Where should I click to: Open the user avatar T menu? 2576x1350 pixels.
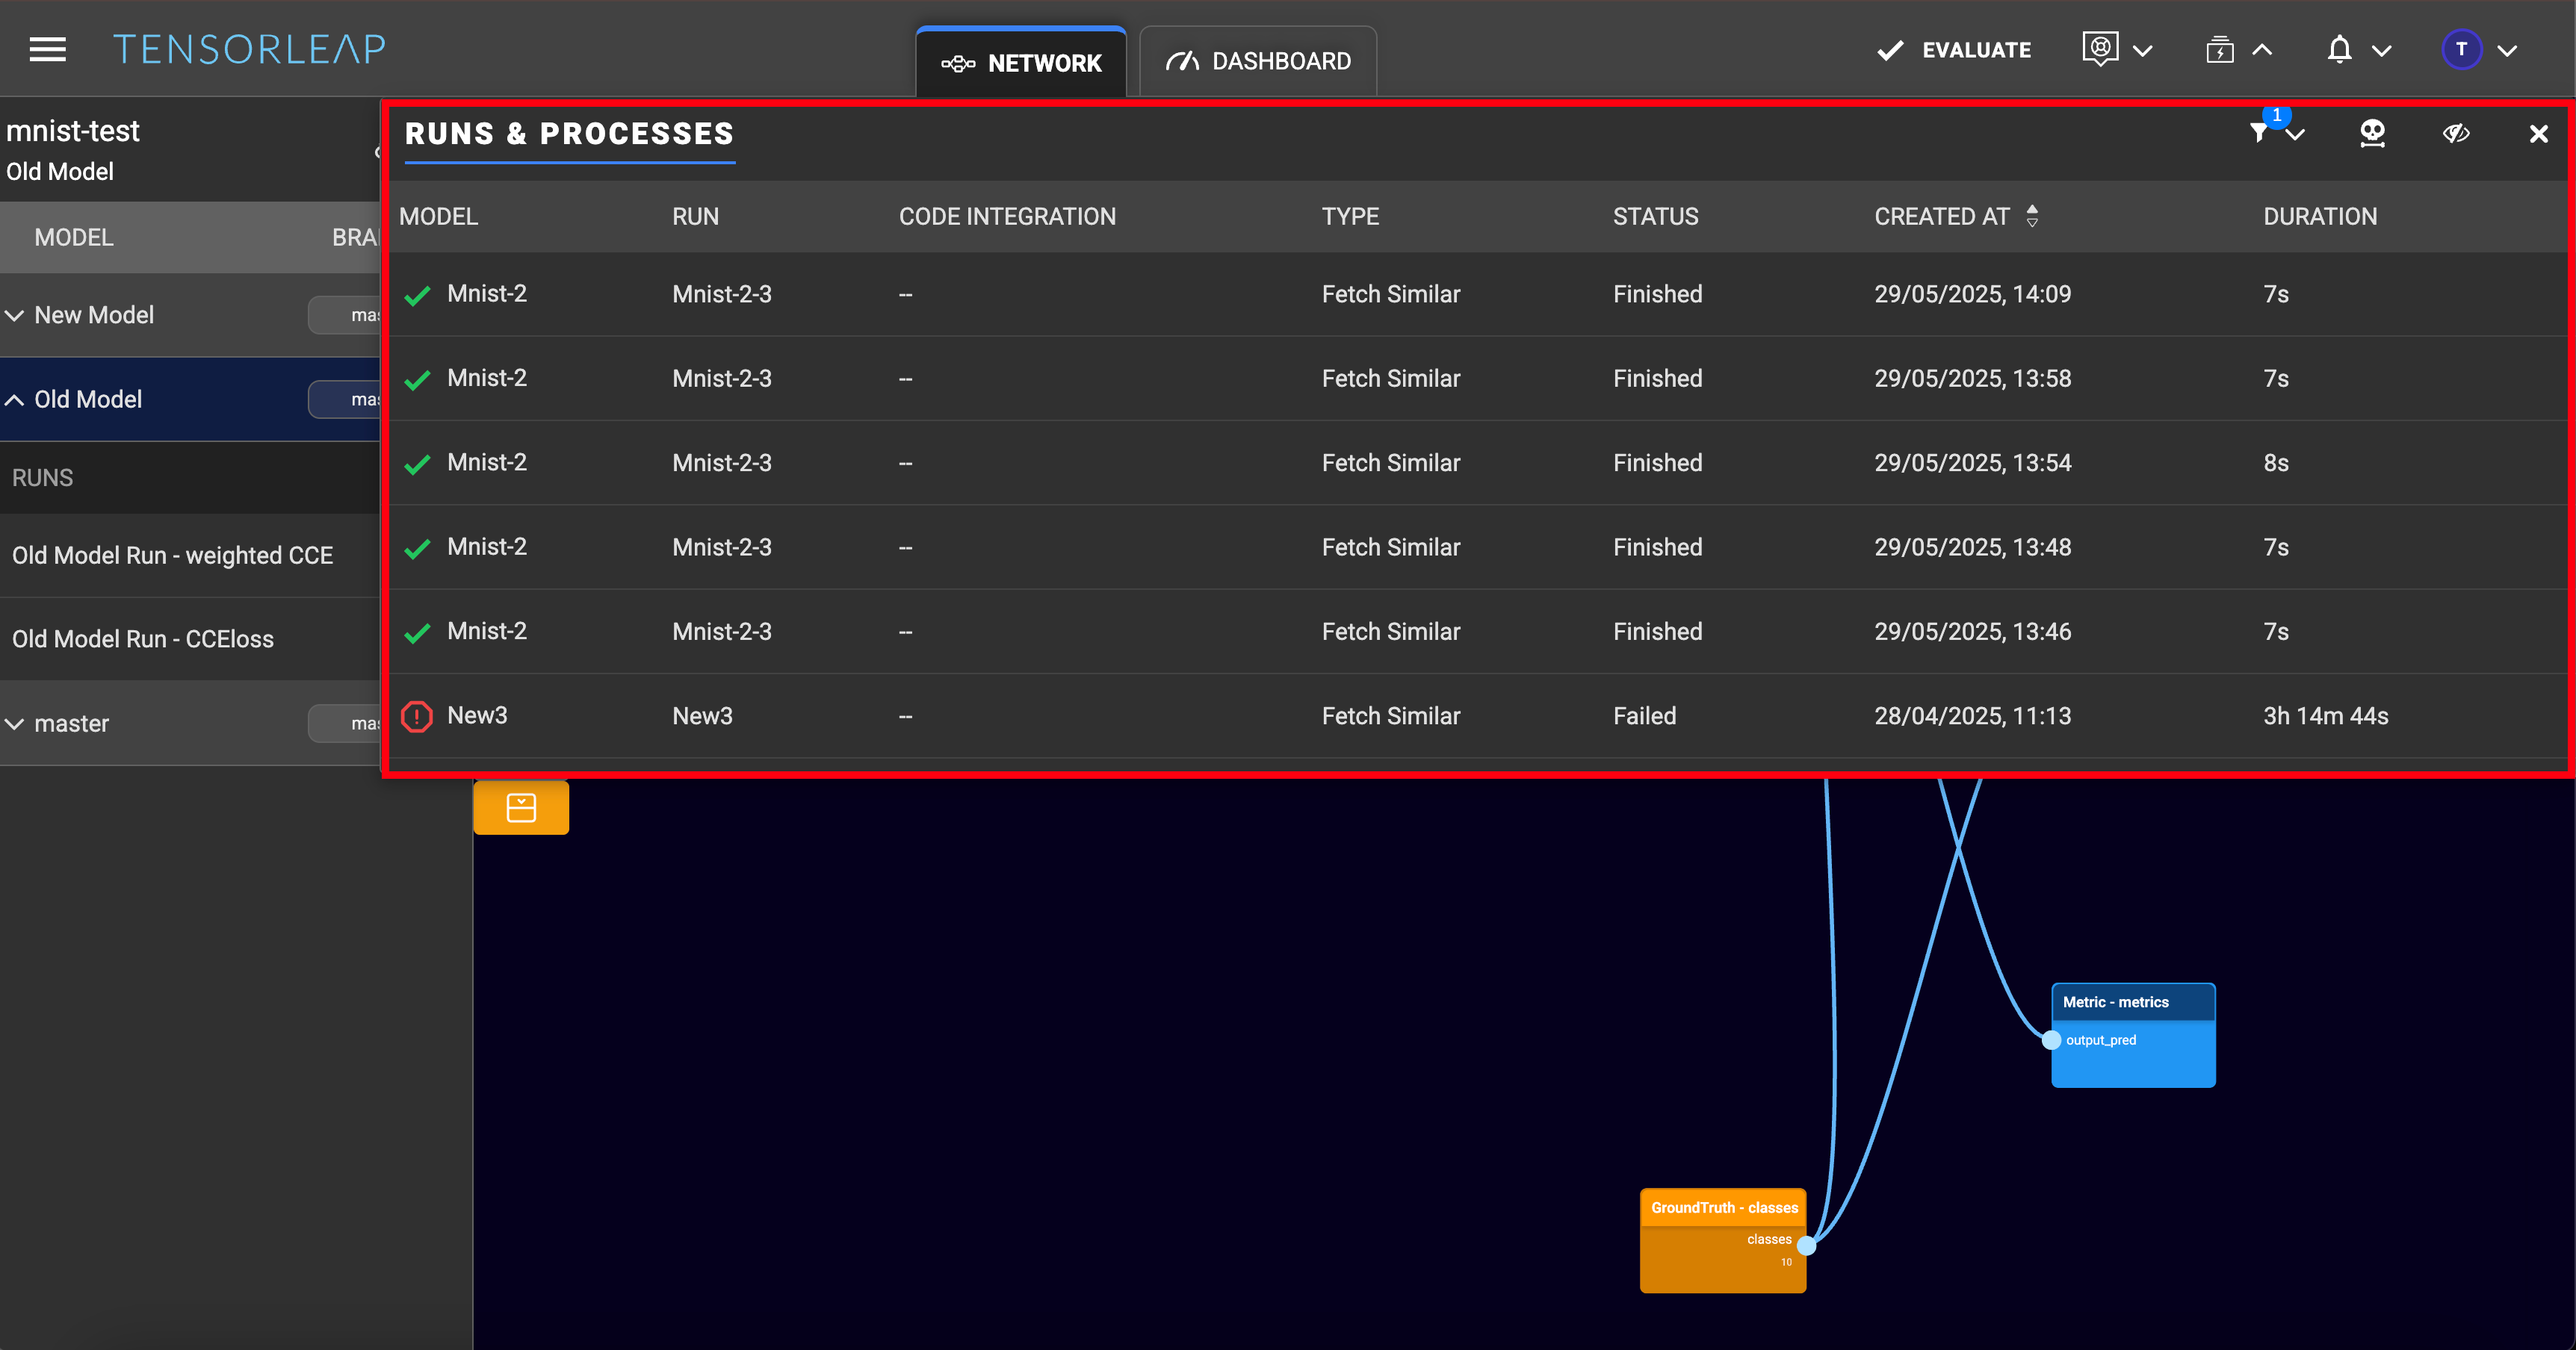click(x=2461, y=49)
